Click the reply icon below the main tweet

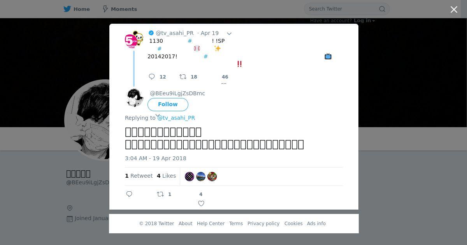coord(129,194)
